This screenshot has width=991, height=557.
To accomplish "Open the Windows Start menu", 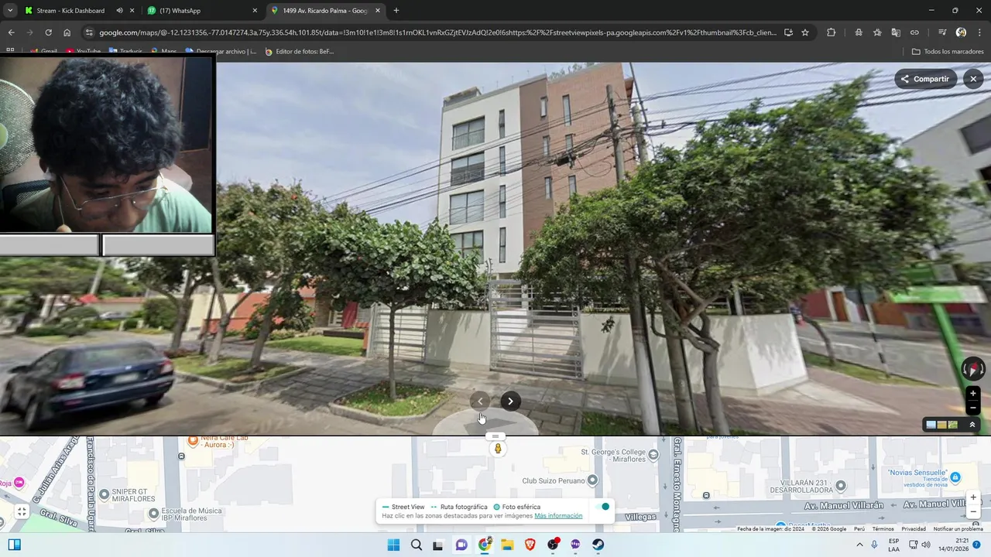I will [393, 545].
